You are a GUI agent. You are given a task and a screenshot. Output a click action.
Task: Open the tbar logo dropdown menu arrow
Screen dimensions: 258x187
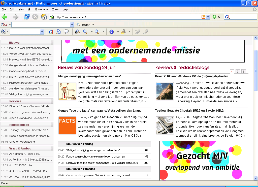pos(10,24)
